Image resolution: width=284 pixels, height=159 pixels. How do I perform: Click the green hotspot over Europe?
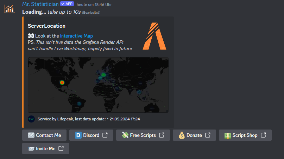pos(103,75)
